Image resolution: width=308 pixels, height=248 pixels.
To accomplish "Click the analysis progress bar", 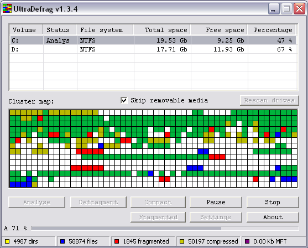I will pyautogui.click(x=165, y=228).
